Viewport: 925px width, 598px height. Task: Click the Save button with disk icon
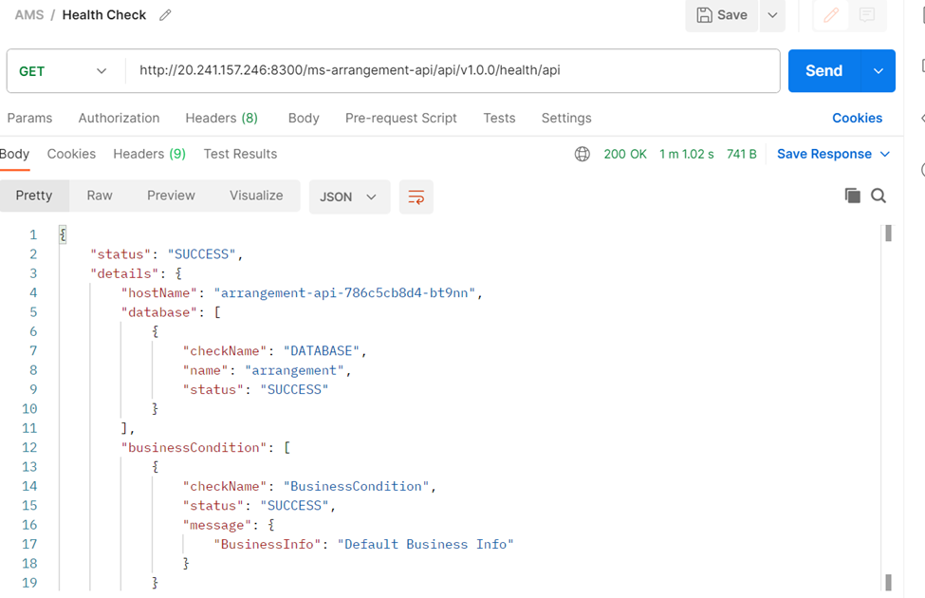[x=722, y=15]
